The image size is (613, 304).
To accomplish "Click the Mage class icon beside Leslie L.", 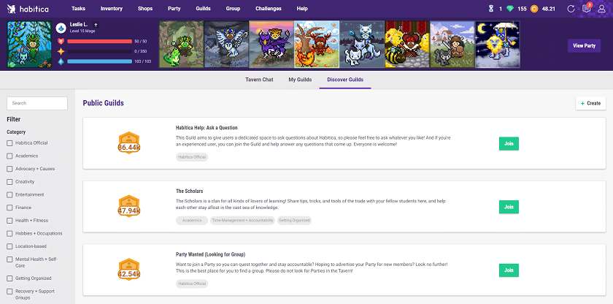I will 61,28.
